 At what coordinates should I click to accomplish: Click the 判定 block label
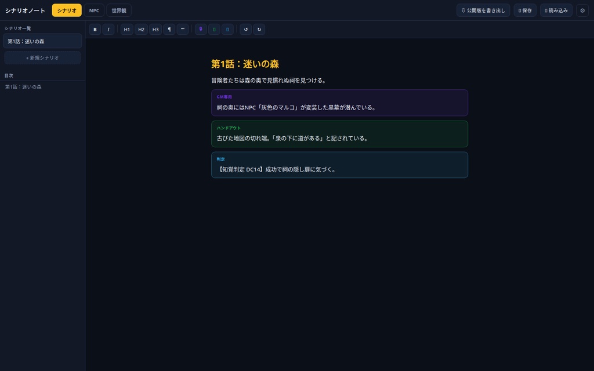pyautogui.click(x=220, y=159)
